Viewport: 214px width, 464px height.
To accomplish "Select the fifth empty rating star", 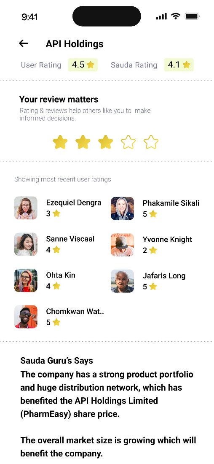I will [151, 142].
